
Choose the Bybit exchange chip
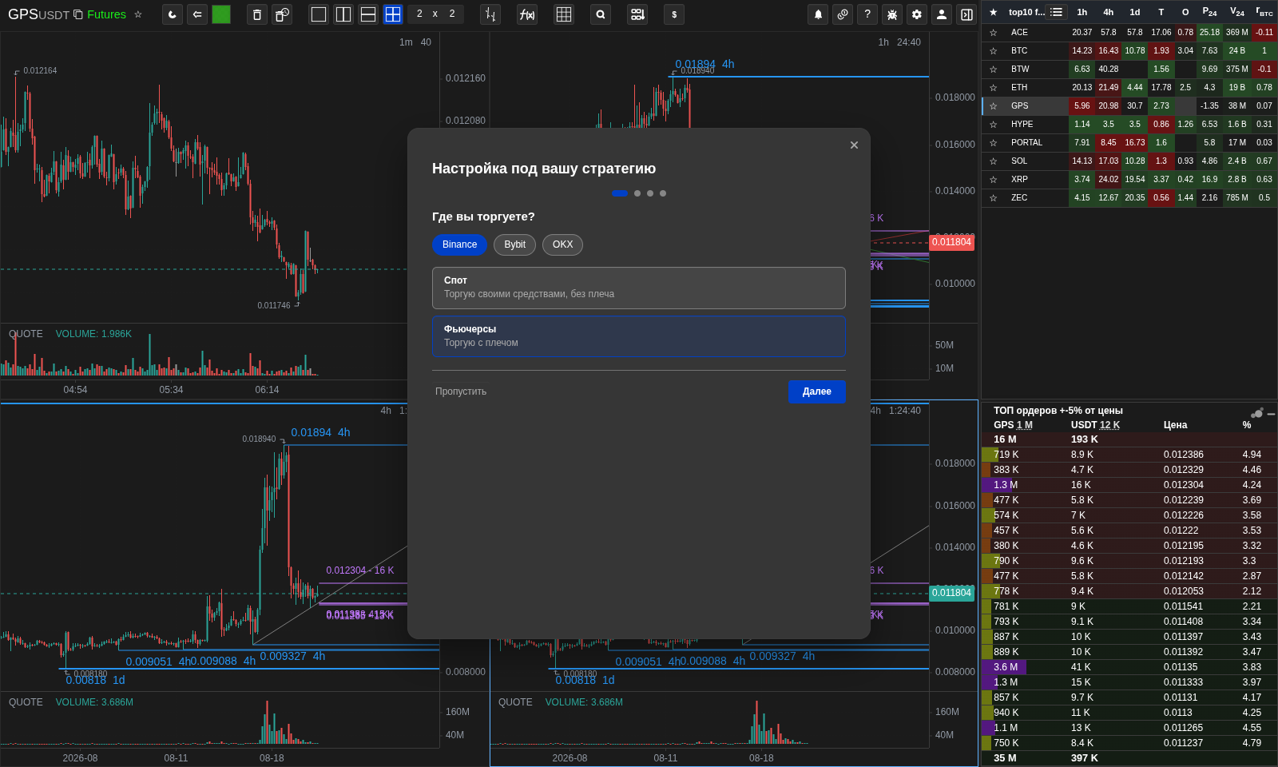point(514,244)
